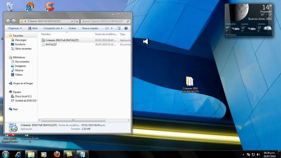Open Descargas in the sidebar
The width and height of the screenshot is (281, 158).
21,40
